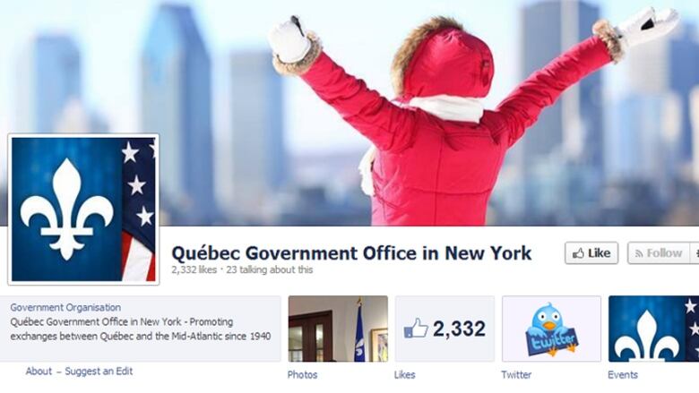Open the cover photo of woman in red coat

(x=428, y=111)
